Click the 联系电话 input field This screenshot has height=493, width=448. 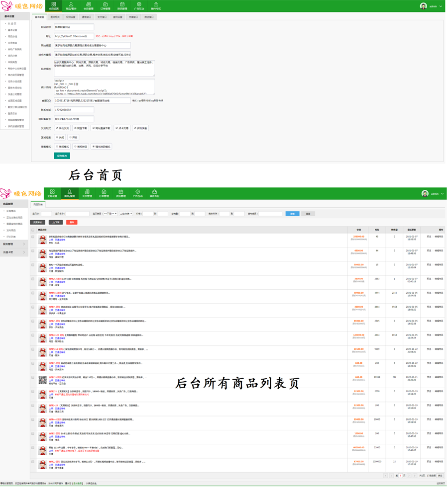coord(74,110)
